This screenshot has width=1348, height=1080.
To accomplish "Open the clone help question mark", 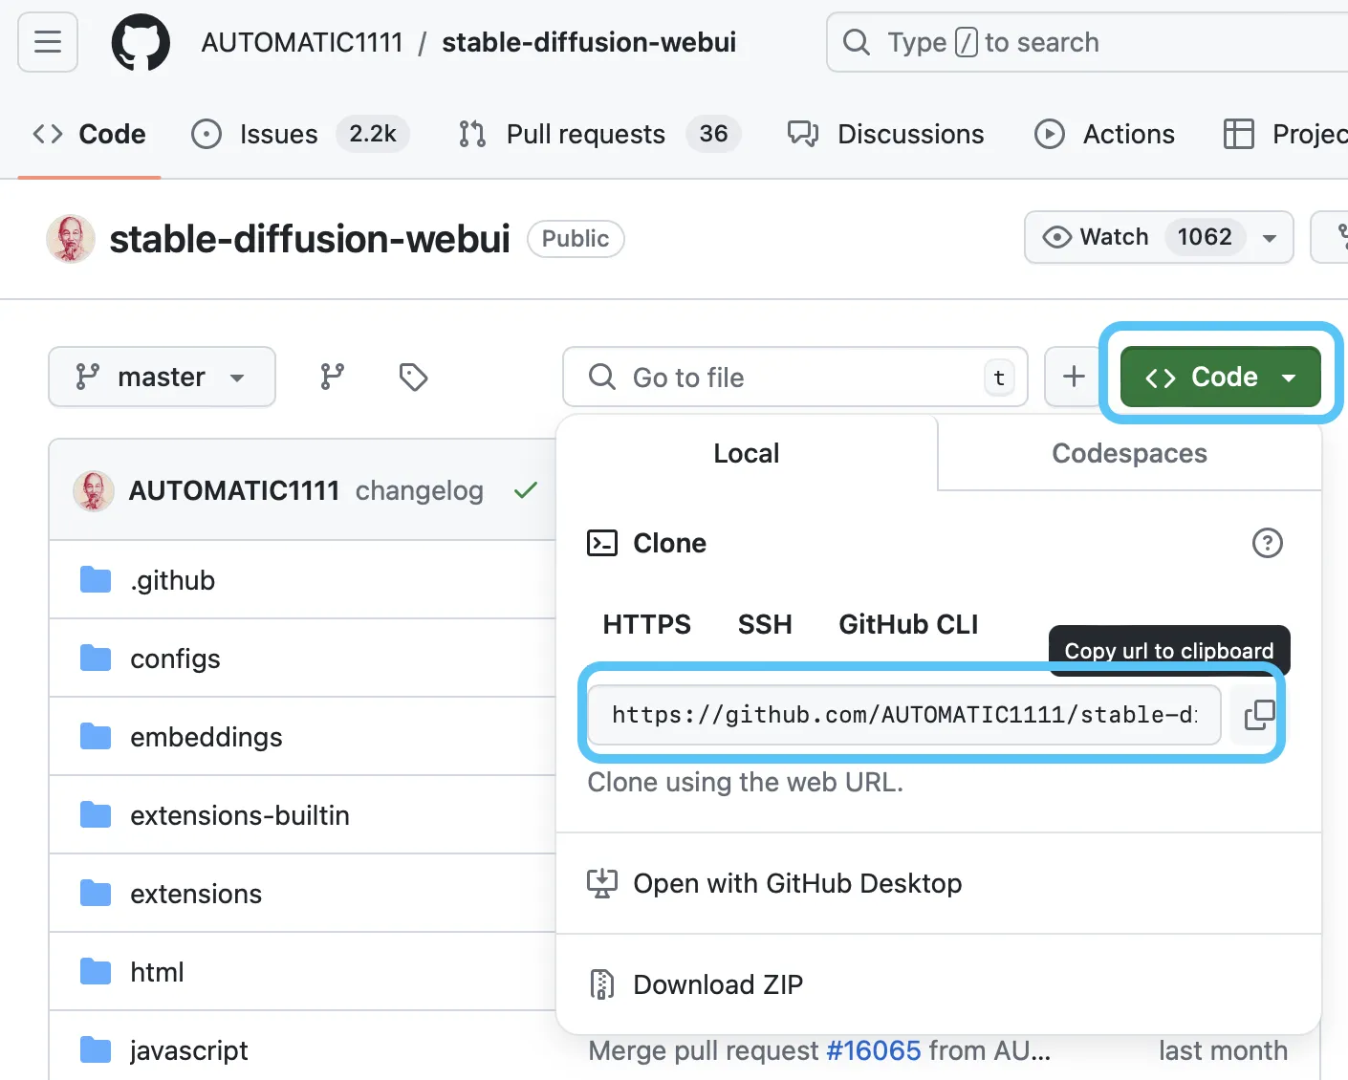I will 1268,543.
